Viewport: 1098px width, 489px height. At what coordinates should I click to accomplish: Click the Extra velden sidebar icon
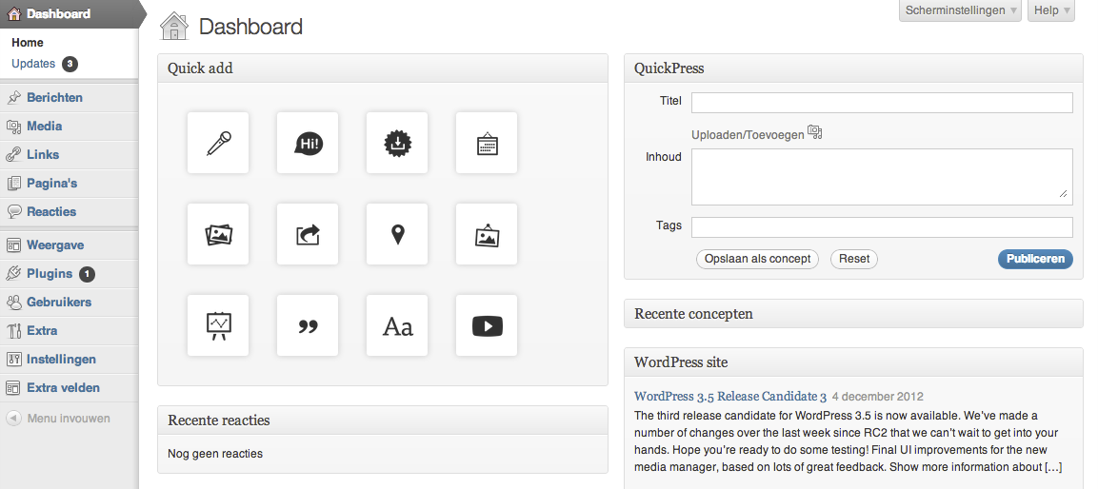tap(14, 388)
